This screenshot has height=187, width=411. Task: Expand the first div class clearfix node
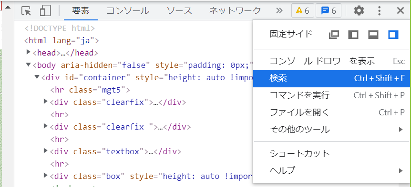point(46,101)
